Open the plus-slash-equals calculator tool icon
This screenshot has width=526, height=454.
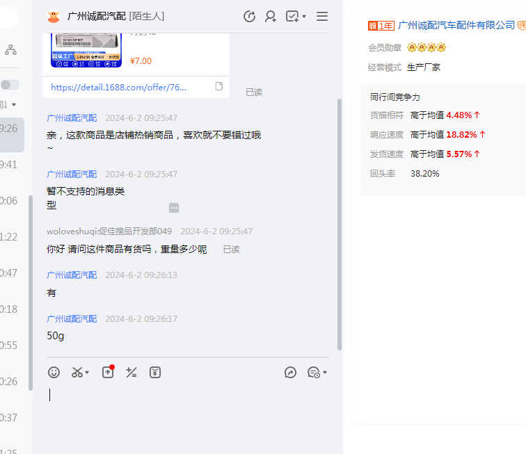pos(131,373)
